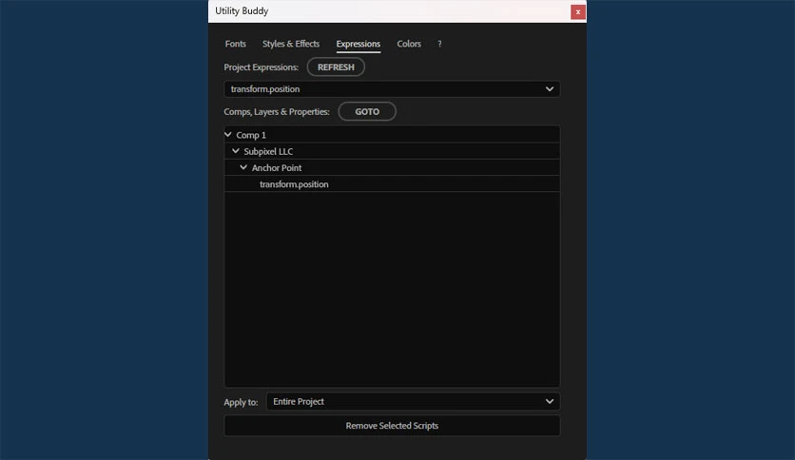Click Remove Selected Scripts button

[x=392, y=426]
